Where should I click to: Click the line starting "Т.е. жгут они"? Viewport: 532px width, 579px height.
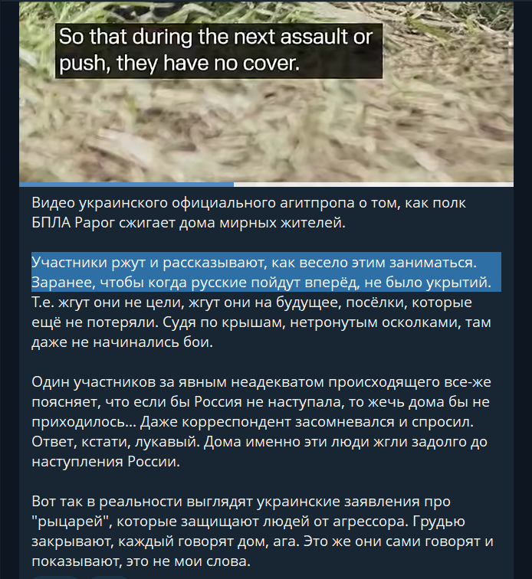[x=251, y=303]
